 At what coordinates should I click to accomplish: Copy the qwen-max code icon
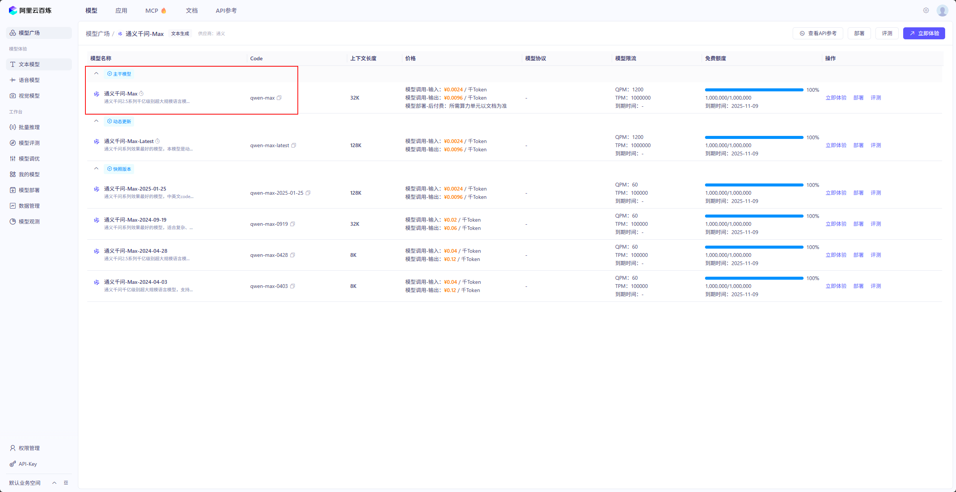pyautogui.click(x=279, y=98)
